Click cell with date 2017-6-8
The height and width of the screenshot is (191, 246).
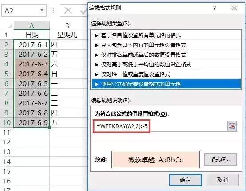coord(31,113)
